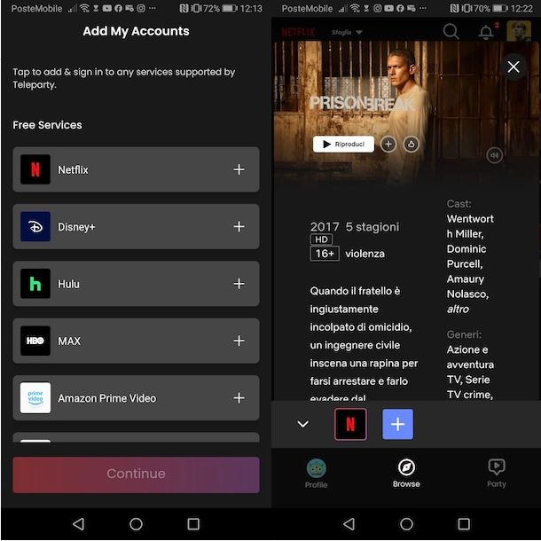Tap the 'HD' quality badge

[x=321, y=239]
